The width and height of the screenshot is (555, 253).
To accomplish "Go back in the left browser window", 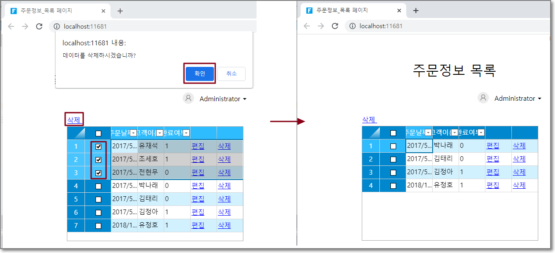I will [11, 26].
